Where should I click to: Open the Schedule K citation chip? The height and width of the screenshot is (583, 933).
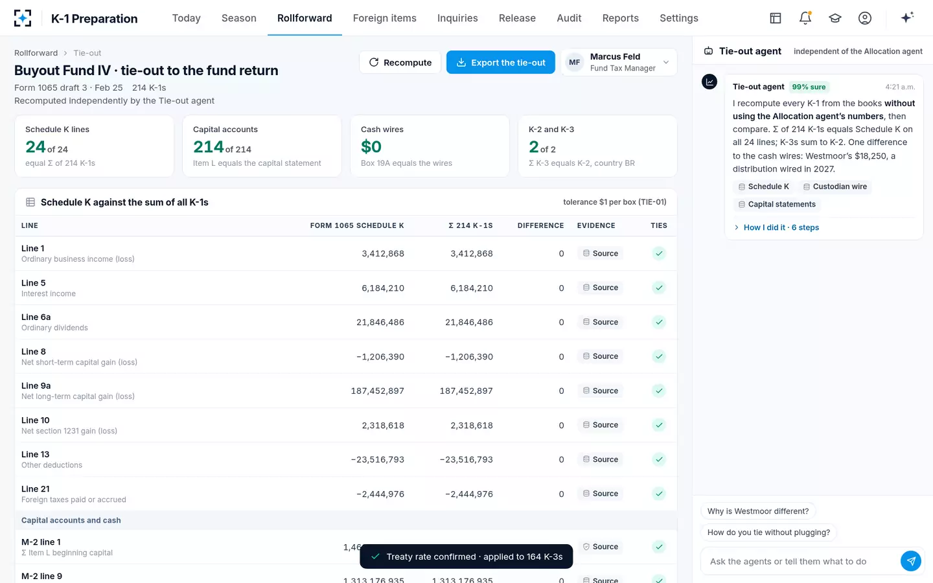click(764, 187)
